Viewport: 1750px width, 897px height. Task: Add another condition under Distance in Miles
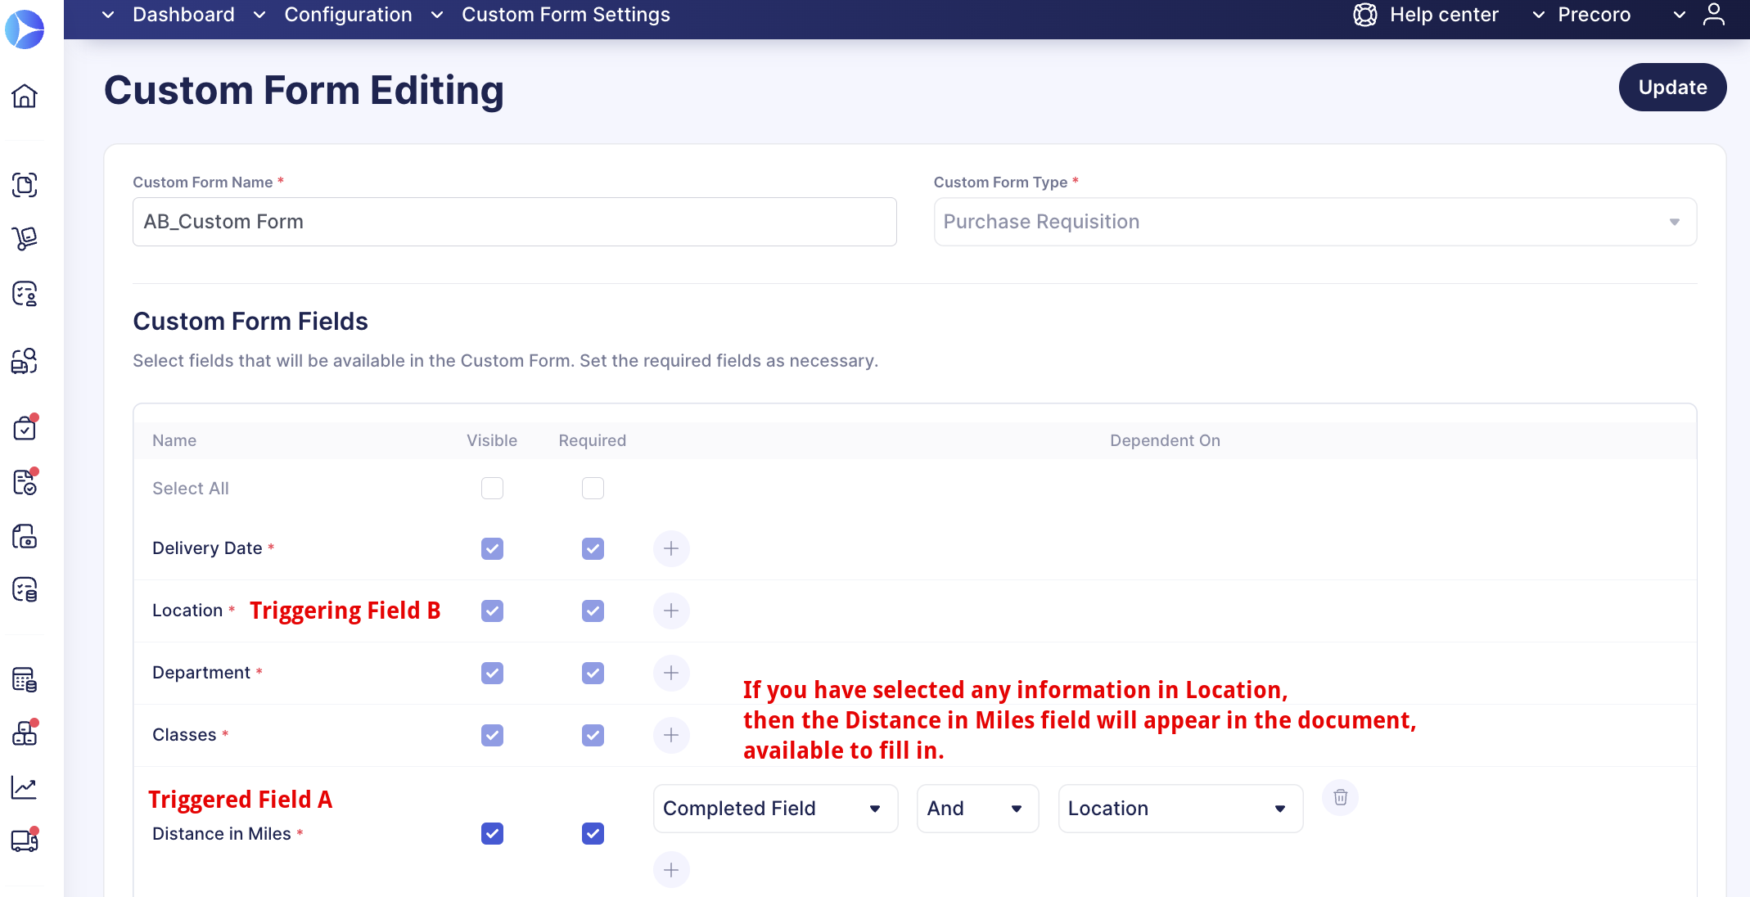[x=671, y=870]
